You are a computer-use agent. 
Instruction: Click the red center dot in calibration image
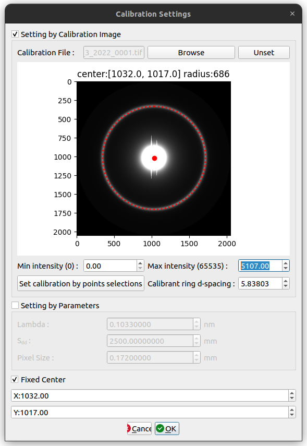154,158
